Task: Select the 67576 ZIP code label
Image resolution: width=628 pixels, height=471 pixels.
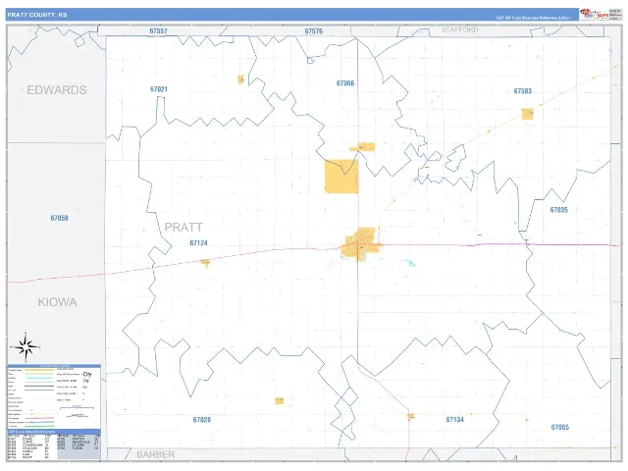Action: (x=314, y=31)
